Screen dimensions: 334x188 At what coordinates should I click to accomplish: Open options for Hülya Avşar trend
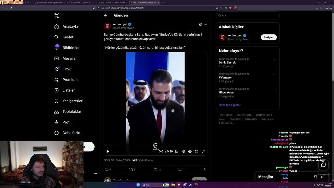click(275, 89)
